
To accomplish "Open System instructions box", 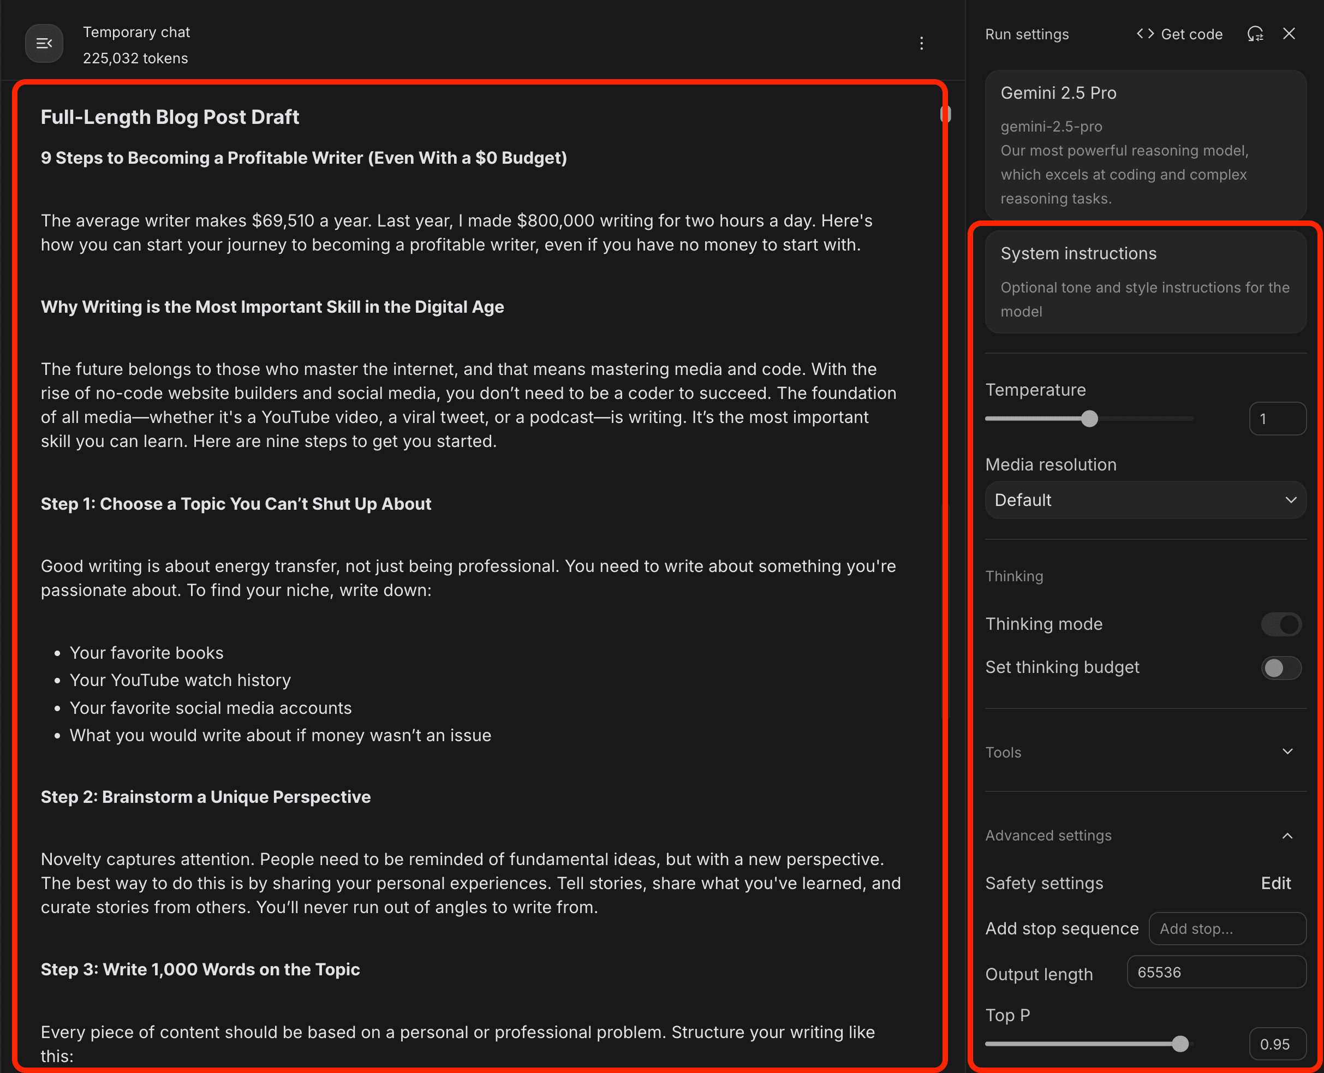I will tap(1145, 282).
